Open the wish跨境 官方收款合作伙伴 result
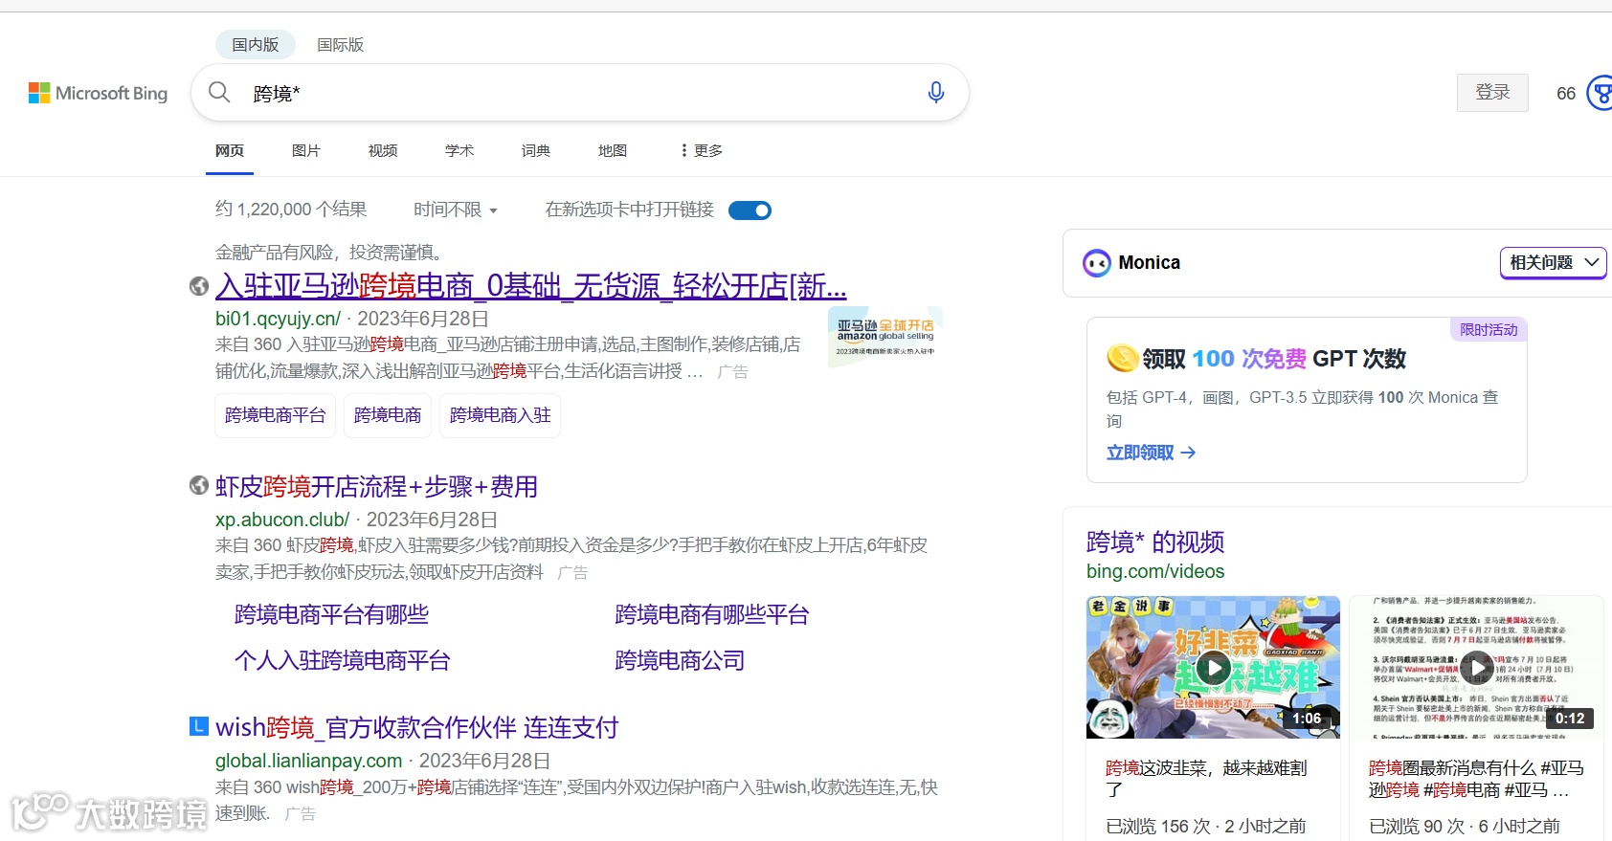 tap(416, 727)
